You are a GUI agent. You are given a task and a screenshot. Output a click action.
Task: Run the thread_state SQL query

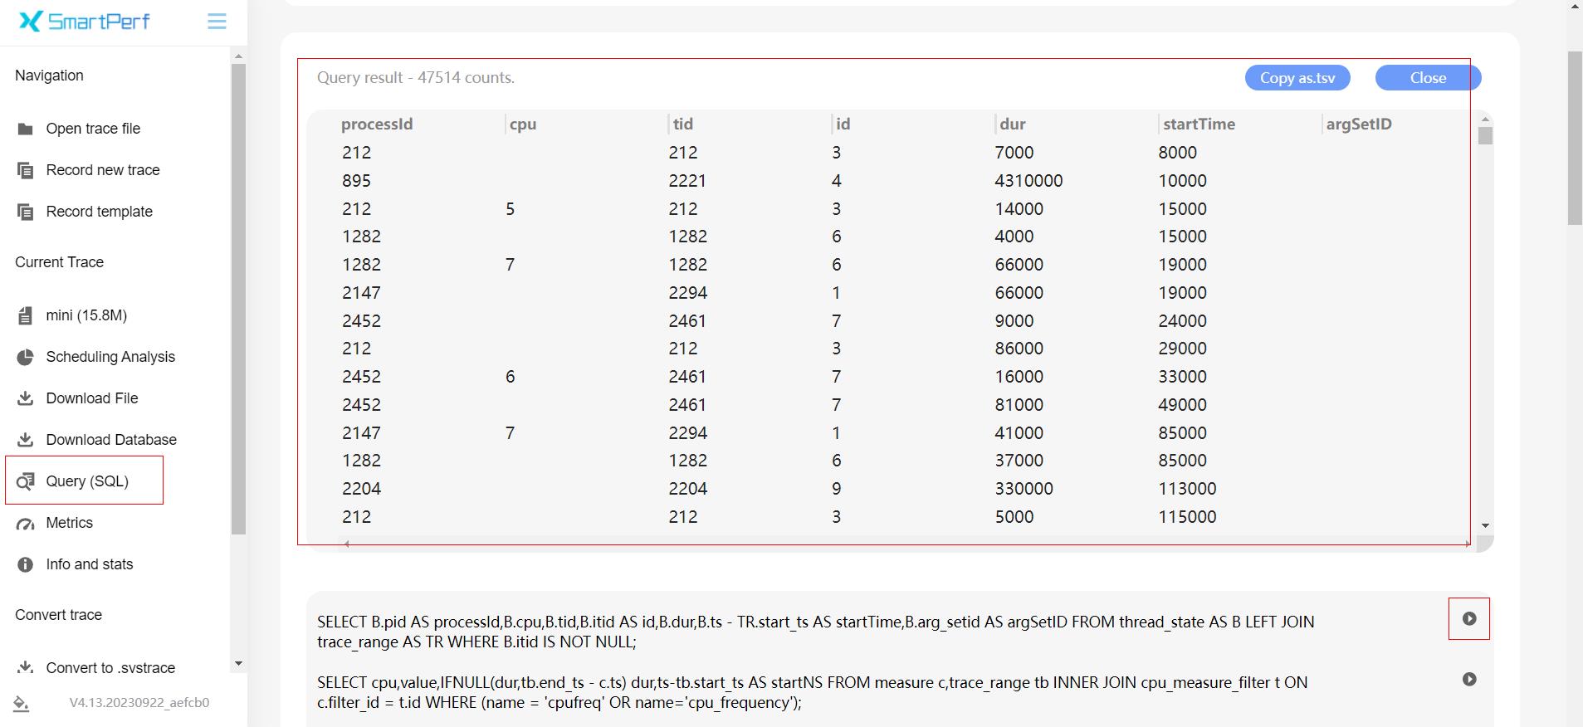[x=1468, y=619]
